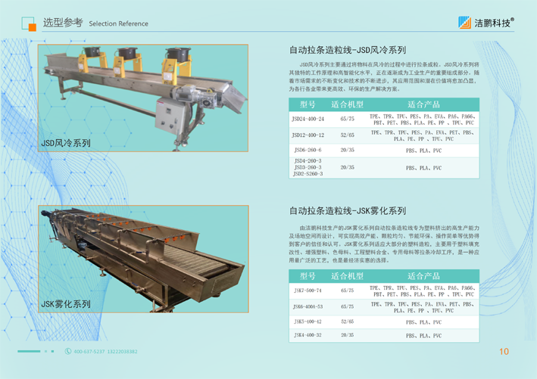Select model text JSD4-260-3
The width and height of the screenshot is (537, 379).
[308, 161]
